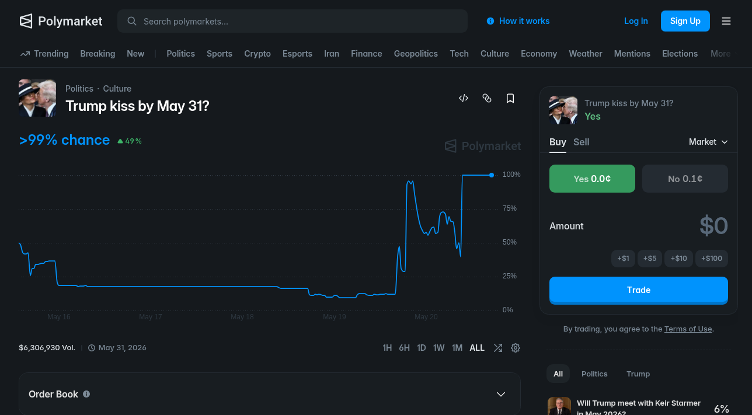The width and height of the screenshot is (752, 415).
Task: Switch to the Buy tab
Action: point(558,142)
